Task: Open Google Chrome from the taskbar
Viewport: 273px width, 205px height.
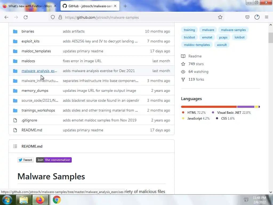Action: (57, 200)
